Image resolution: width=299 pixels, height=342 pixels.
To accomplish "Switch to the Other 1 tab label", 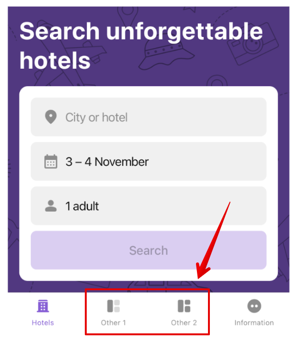I will (114, 322).
